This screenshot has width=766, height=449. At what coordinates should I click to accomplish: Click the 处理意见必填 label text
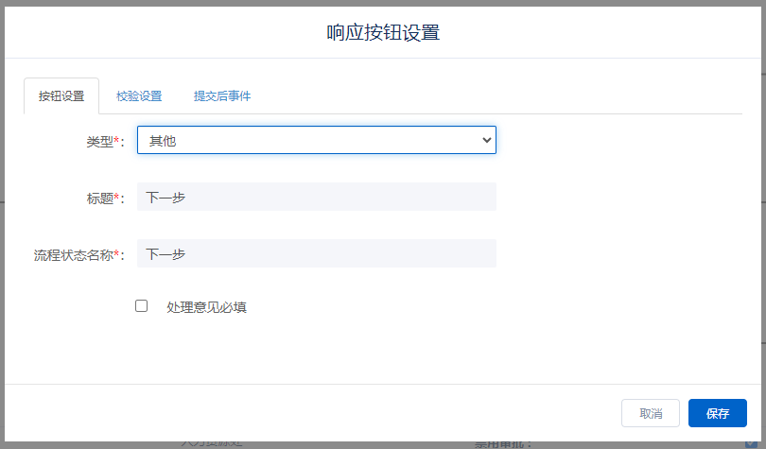[x=206, y=307]
